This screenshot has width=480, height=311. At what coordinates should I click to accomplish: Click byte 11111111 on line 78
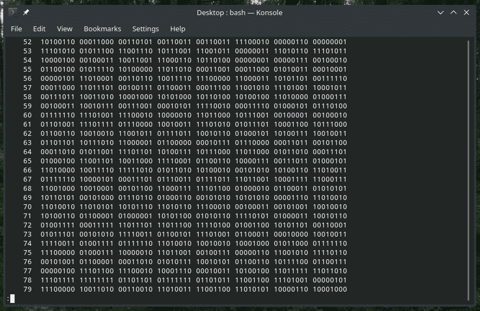[94, 280]
